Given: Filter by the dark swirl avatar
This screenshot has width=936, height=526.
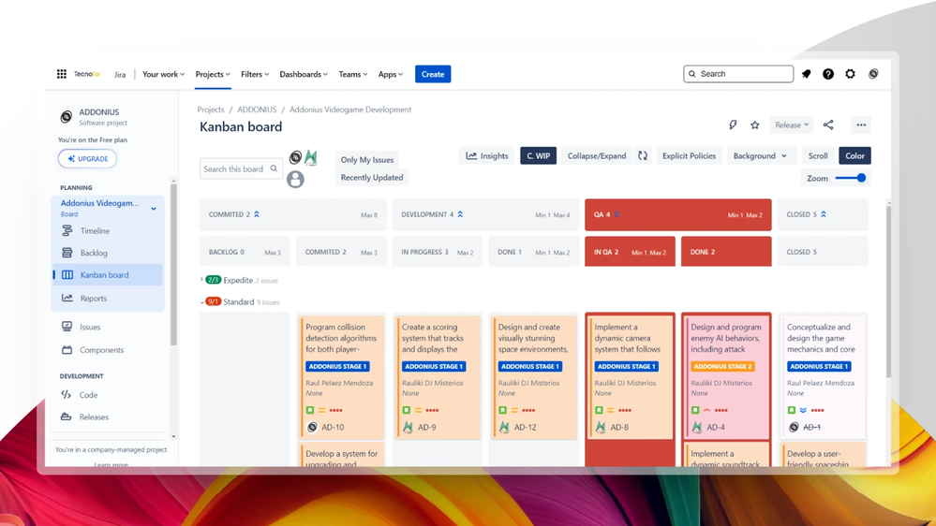Looking at the screenshot, I should point(295,157).
